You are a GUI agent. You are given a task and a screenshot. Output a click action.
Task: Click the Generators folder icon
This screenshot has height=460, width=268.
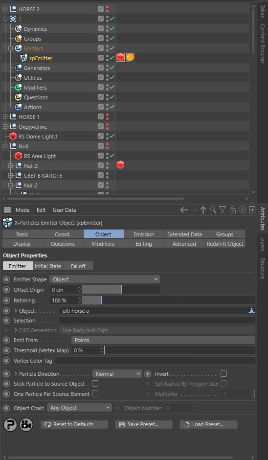point(19,68)
